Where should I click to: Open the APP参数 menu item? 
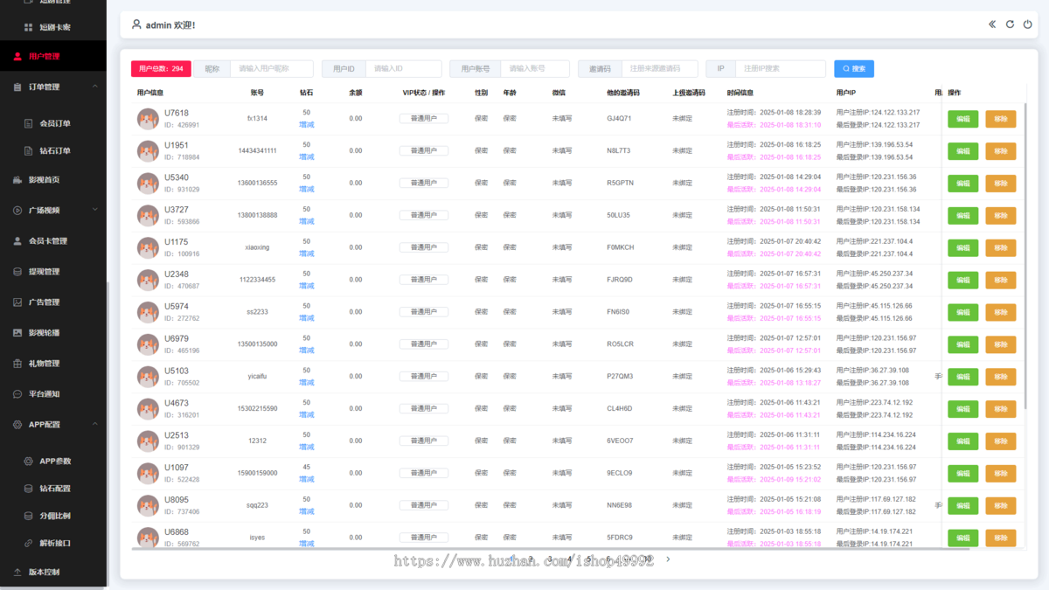(x=53, y=462)
